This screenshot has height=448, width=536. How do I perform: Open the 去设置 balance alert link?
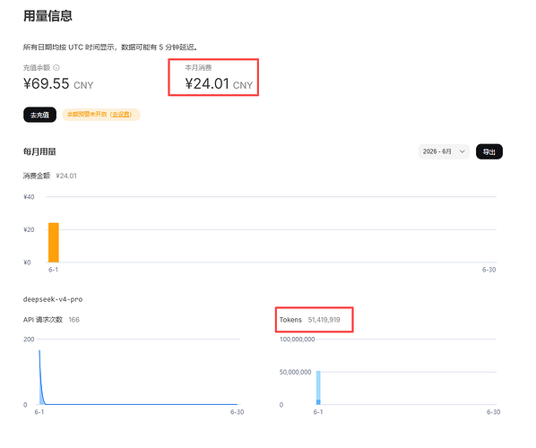point(121,115)
